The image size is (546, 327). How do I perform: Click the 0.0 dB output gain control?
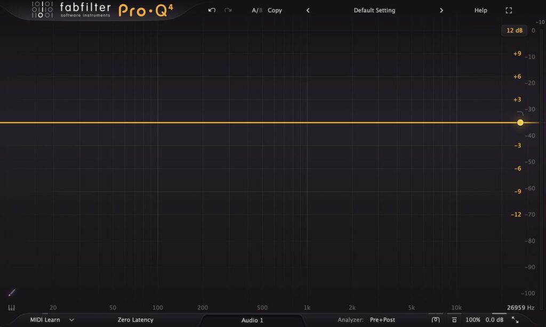[x=494, y=320]
